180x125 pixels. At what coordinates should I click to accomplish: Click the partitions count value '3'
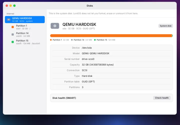coord(82,87)
